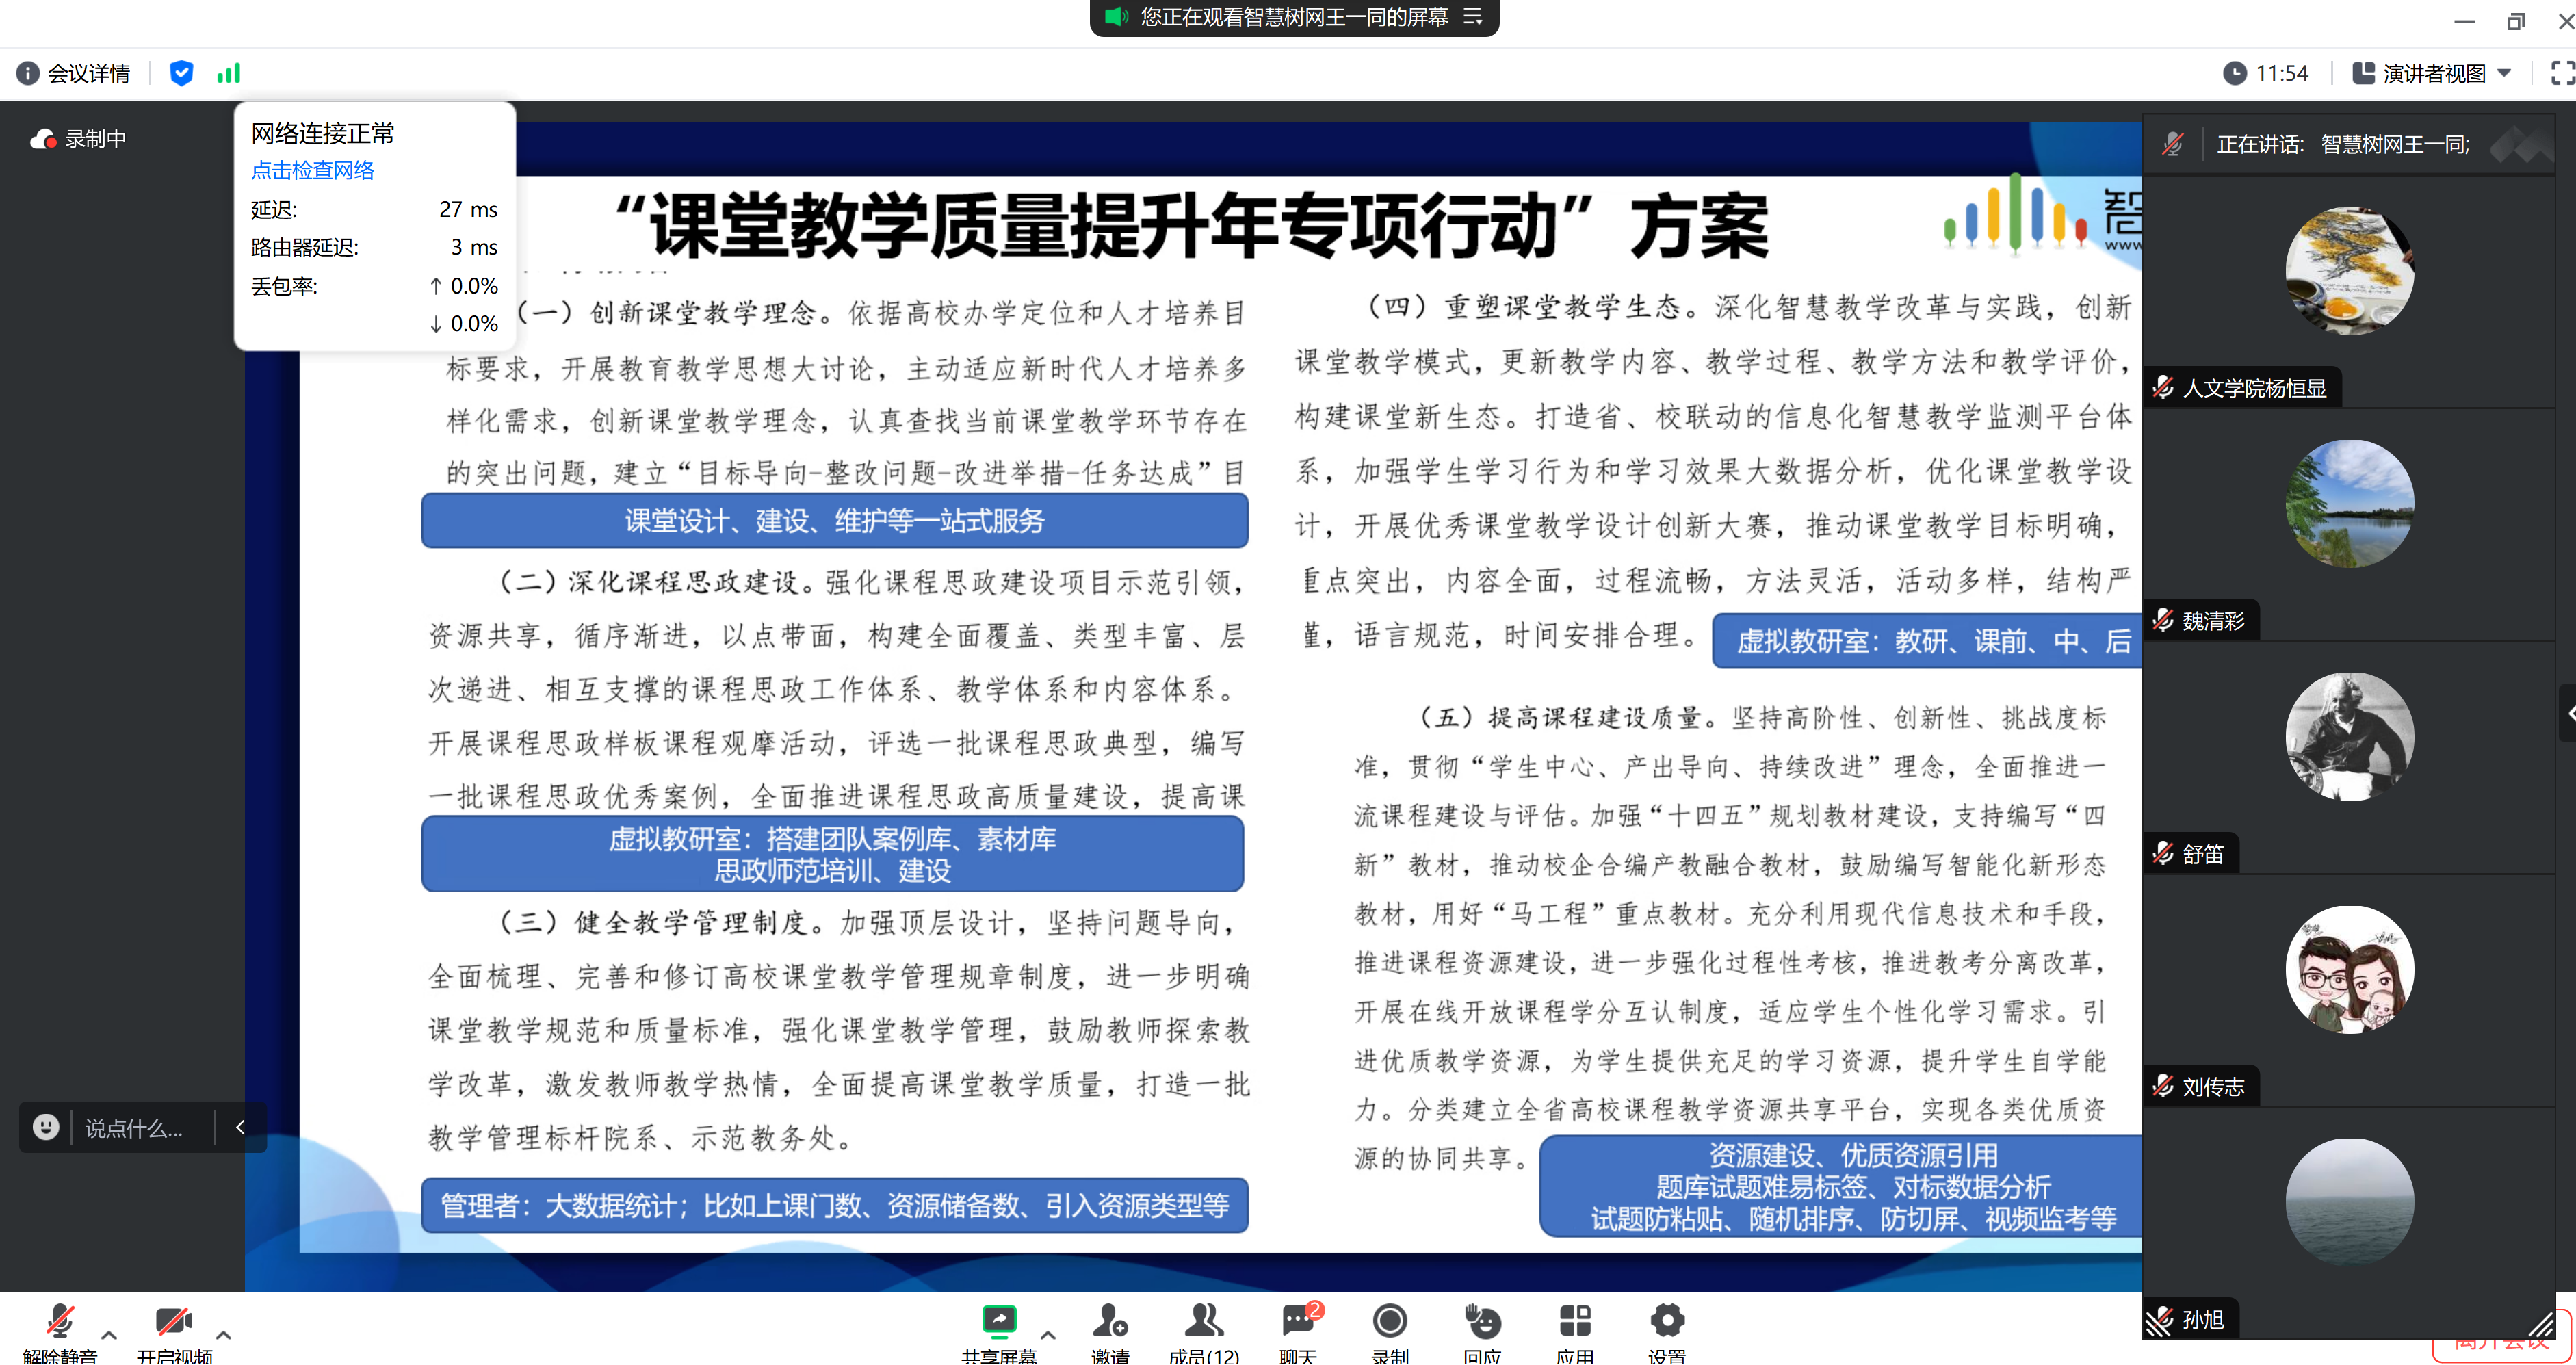
Task: Expand video options arrow beside camera
Action: tap(224, 1335)
